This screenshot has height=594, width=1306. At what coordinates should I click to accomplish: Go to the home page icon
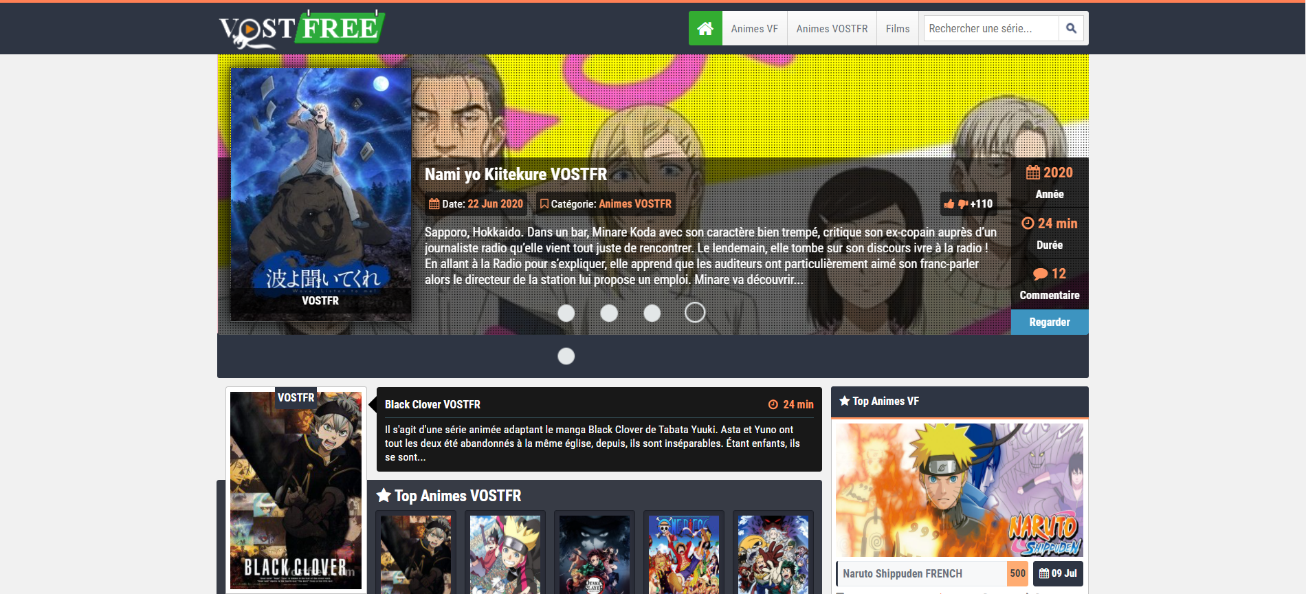(x=705, y=28)
